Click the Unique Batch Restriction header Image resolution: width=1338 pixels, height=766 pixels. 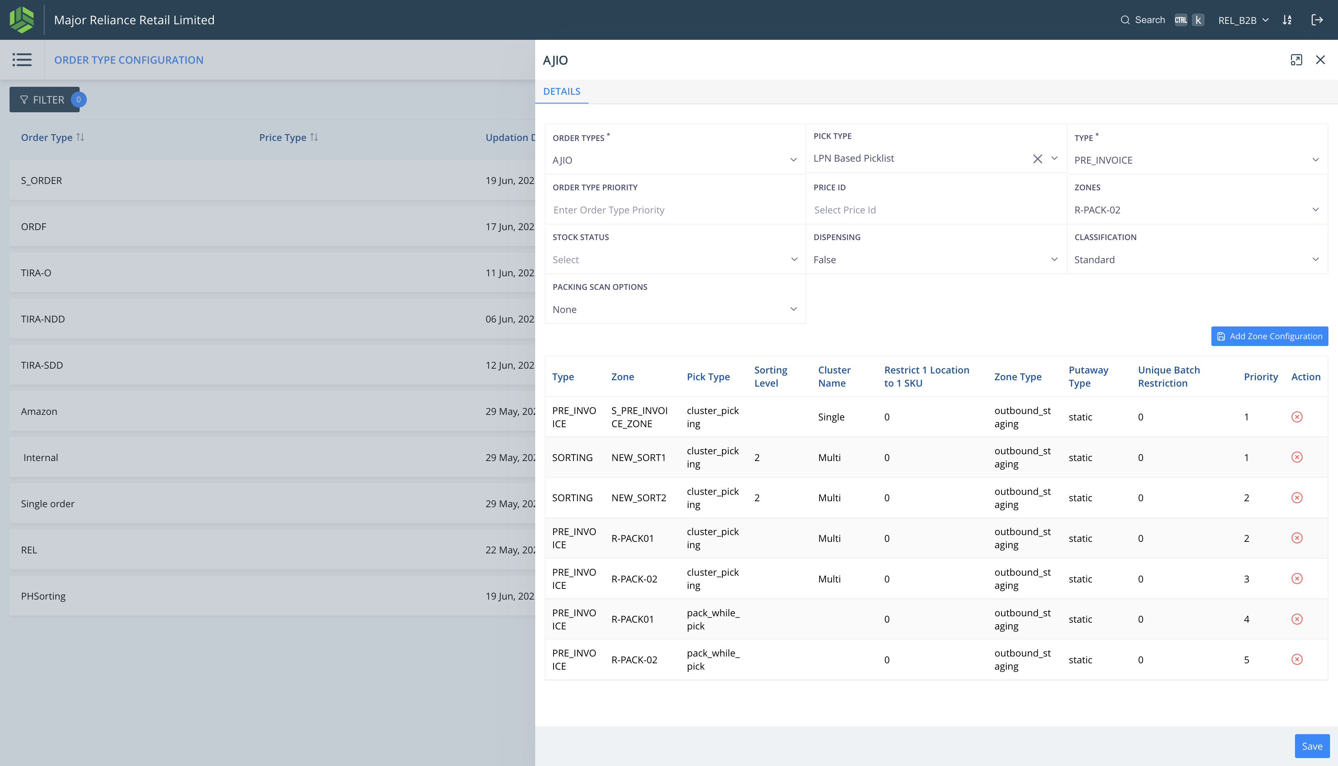[x=1169, y=377]
